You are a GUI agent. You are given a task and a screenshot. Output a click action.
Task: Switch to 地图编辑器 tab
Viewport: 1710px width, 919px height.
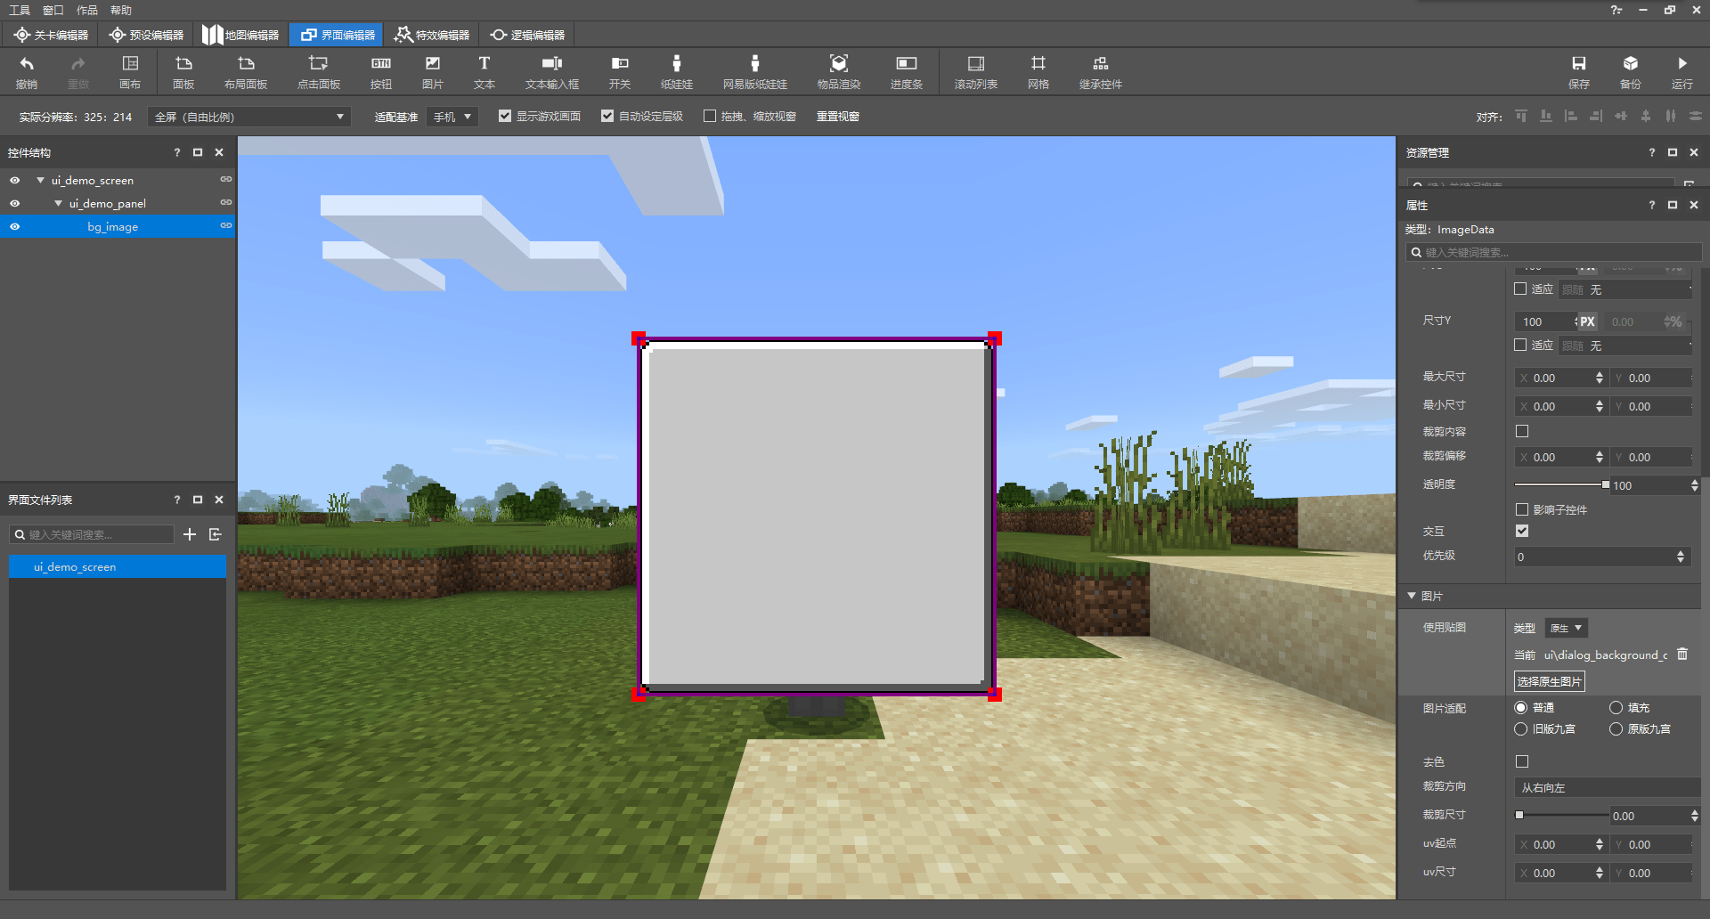(241, 35)
